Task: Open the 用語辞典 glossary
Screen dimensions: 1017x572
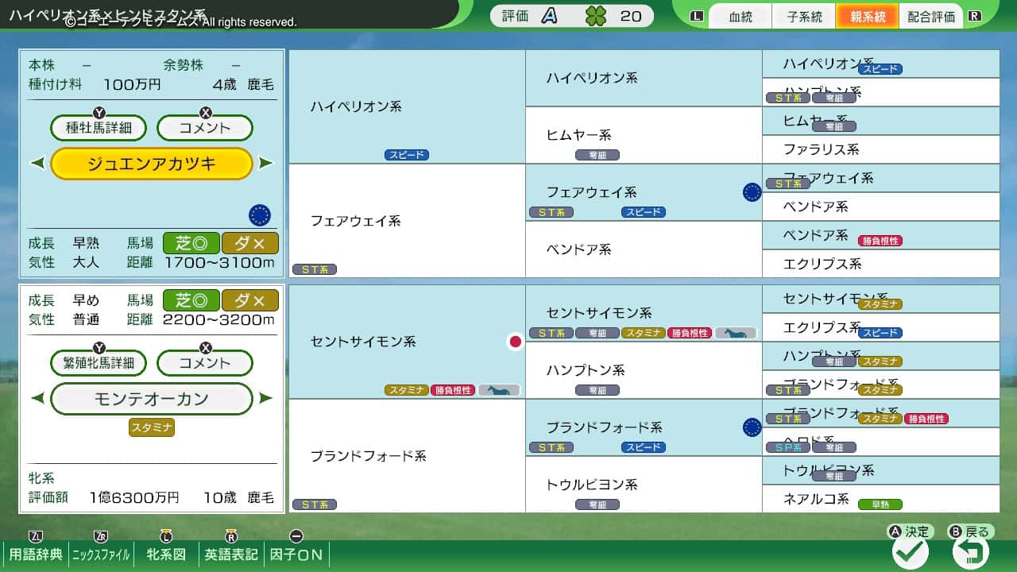Action: click(x=35, y=555)
